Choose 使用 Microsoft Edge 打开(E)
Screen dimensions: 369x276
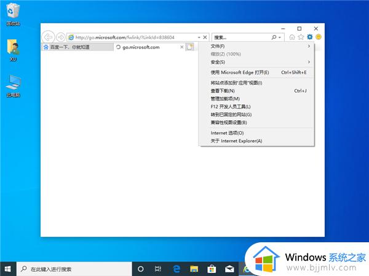pyautogui.click(x=258, y=72)
